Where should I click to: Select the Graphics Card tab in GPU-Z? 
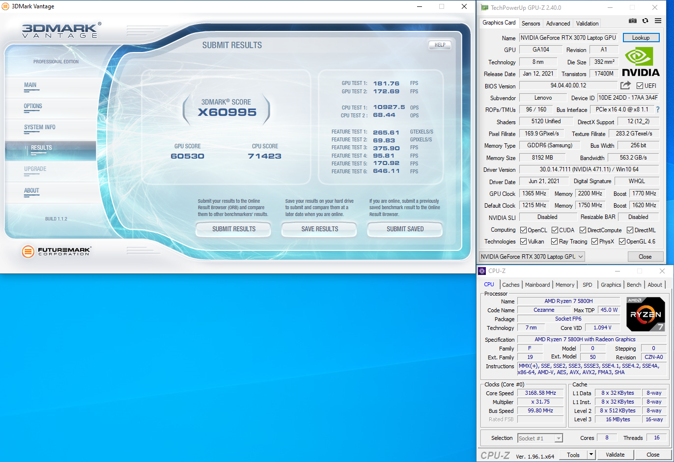[x=499, y=23]
